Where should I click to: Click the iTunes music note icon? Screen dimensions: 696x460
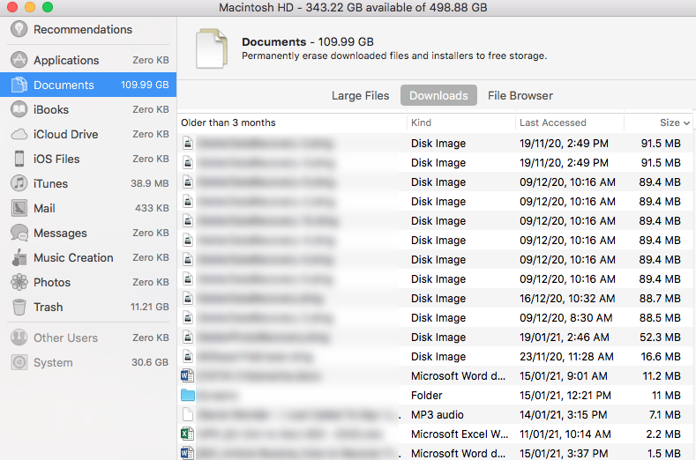point(19,183)
